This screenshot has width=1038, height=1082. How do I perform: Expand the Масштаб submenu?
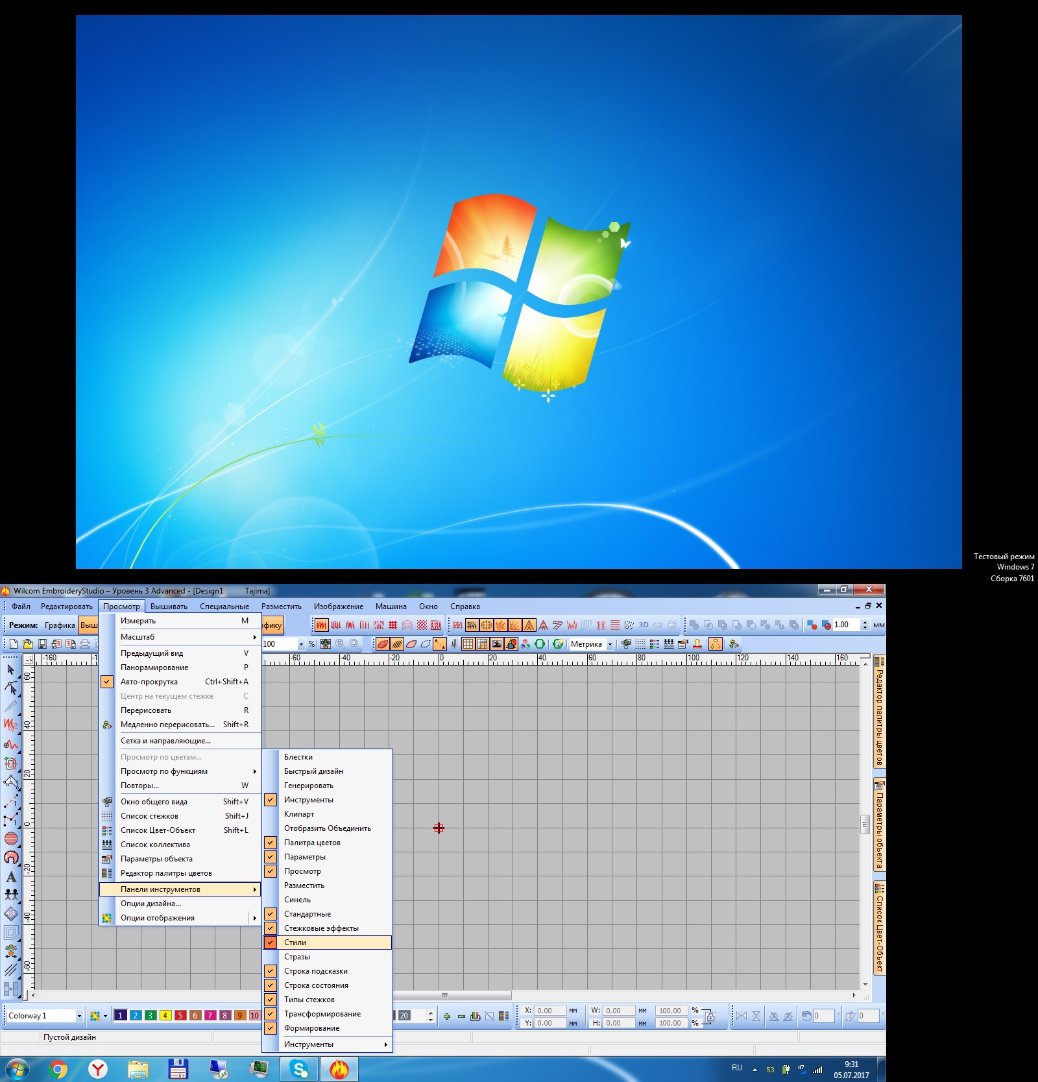pyautogui.click(x=188, y=637)
